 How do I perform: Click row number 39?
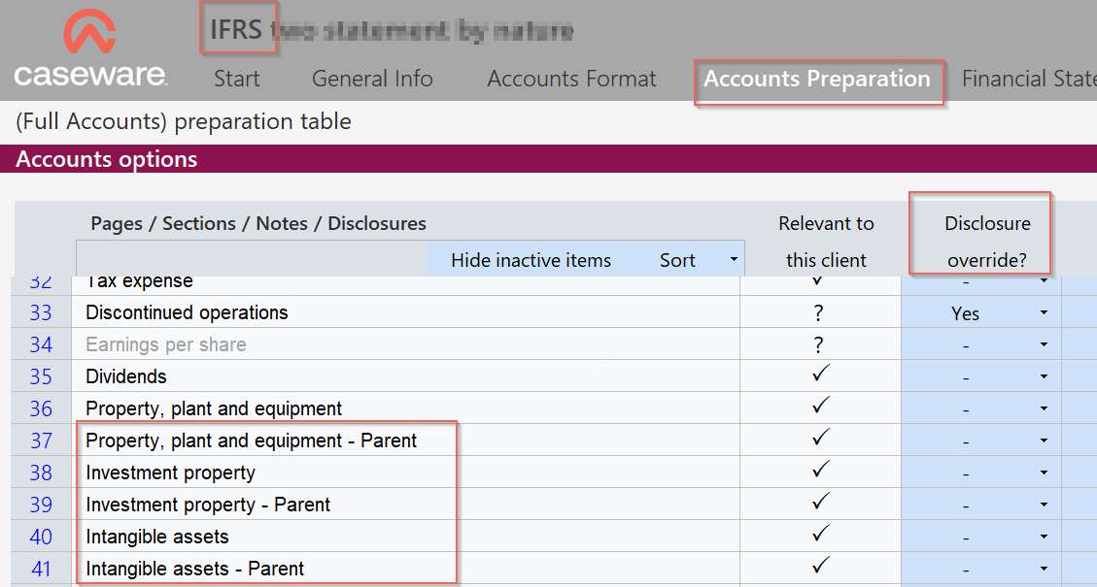click(x=41, y=505)
